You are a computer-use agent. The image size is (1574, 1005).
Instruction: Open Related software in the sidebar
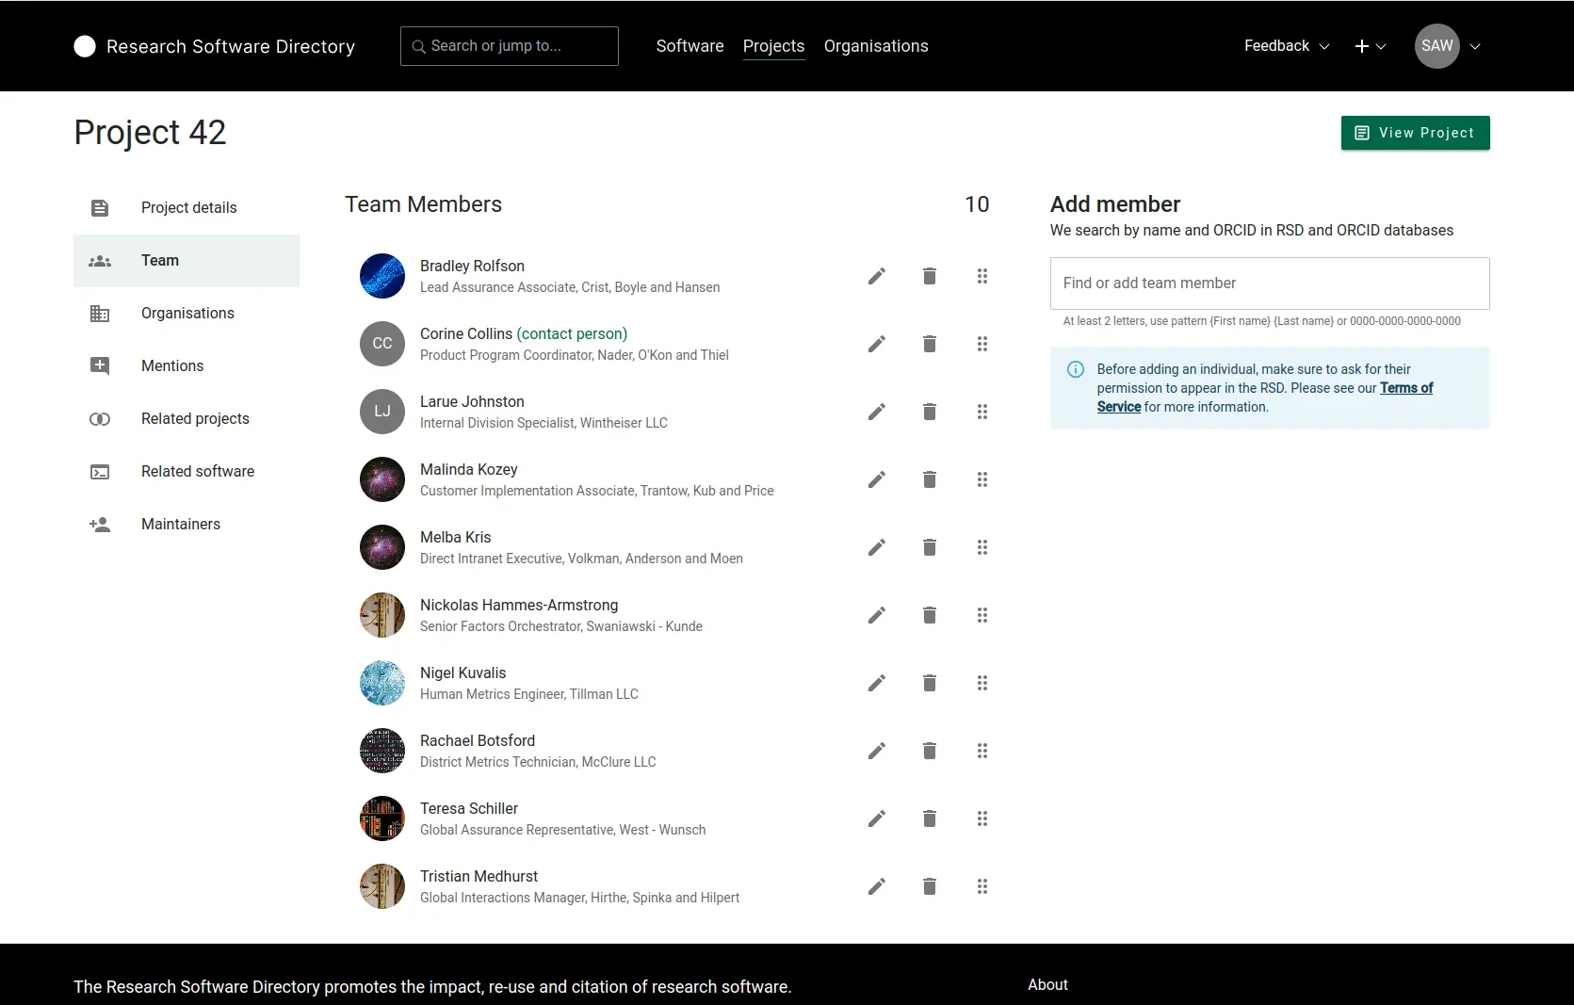tap(197, 472)
